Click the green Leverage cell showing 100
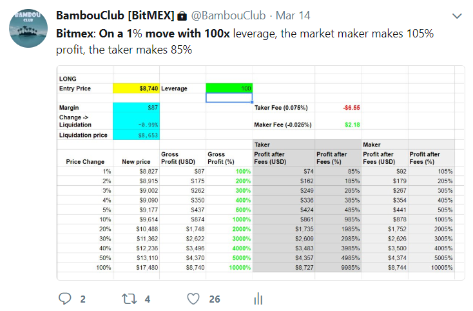The height and width of the screenshot is (311, 473). click(x=229, y=88)
